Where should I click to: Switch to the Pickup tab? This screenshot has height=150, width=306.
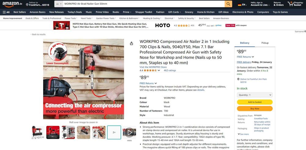click(x=265, y=43)
